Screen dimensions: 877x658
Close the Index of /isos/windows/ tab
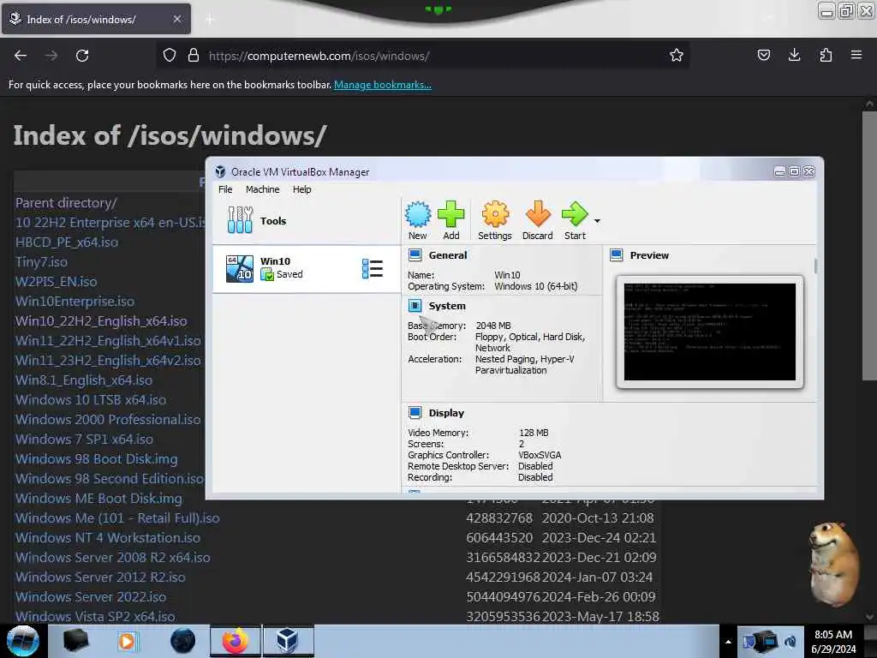coord(177,19)
